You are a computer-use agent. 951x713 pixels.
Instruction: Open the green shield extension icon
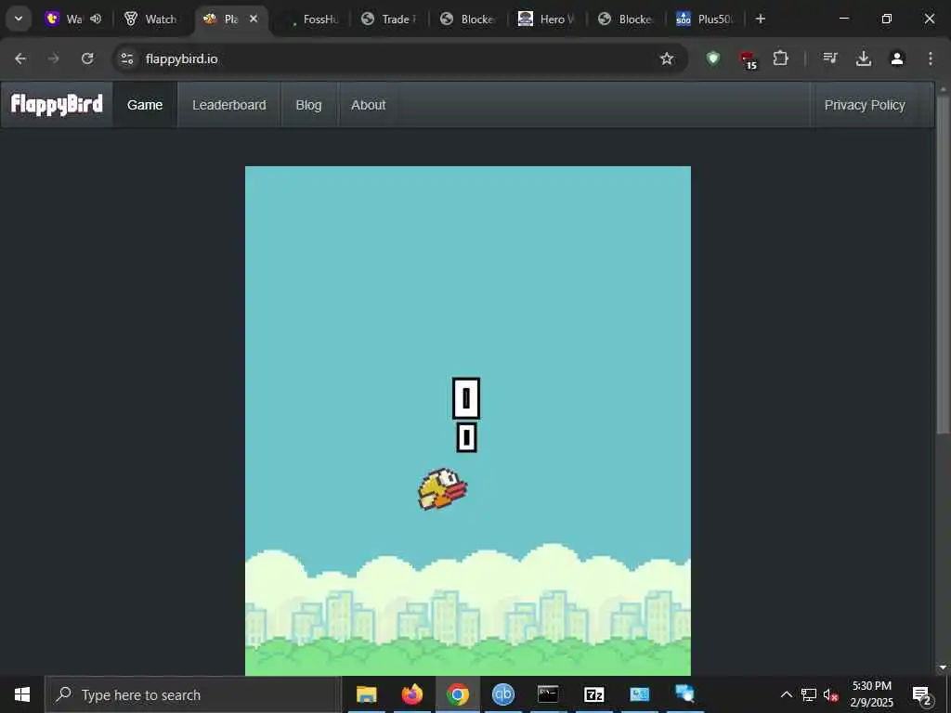click(712, 58)
